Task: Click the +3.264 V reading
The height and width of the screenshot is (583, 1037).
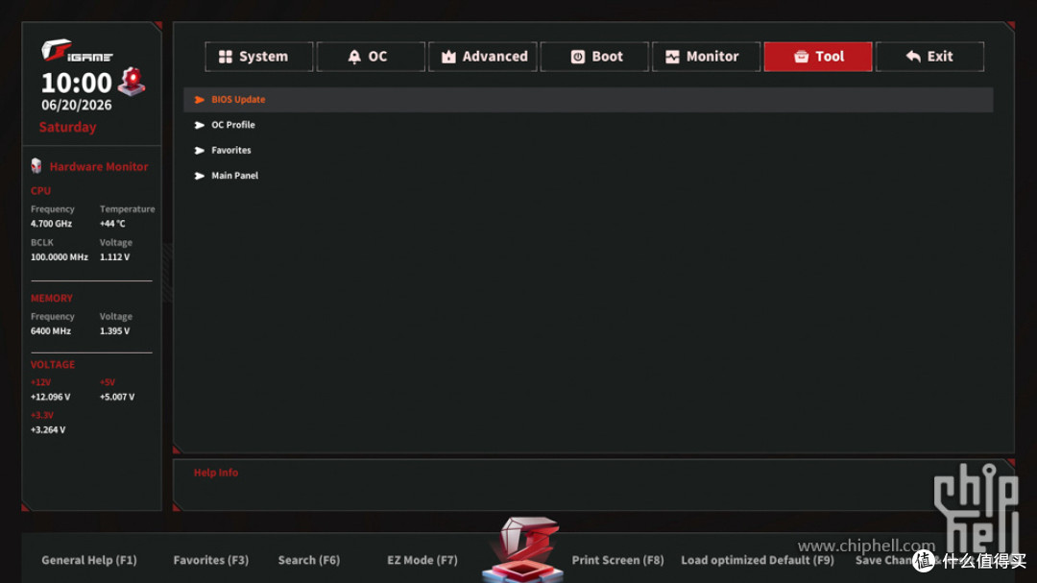Action: click(x=48, y=430)
